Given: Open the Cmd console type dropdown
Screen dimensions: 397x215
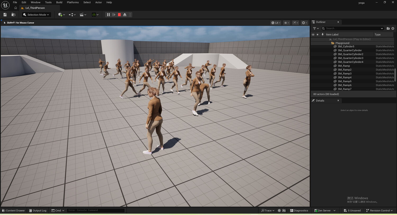Looking at the screenshot, I should pos(58,211).
